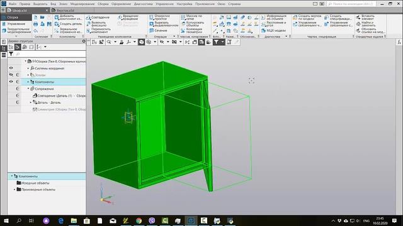
Task: Expand the Эскизы tree node
Action: coord(28,75)
